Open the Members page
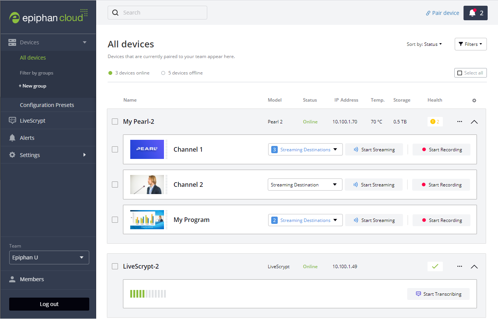498x319 pixels. point(32,279)
